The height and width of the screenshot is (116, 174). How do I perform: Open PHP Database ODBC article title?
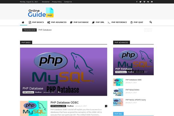tap(65, 102)
